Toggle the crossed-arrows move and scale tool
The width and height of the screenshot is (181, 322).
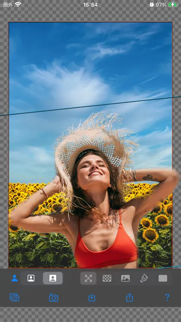coord(88,278)
